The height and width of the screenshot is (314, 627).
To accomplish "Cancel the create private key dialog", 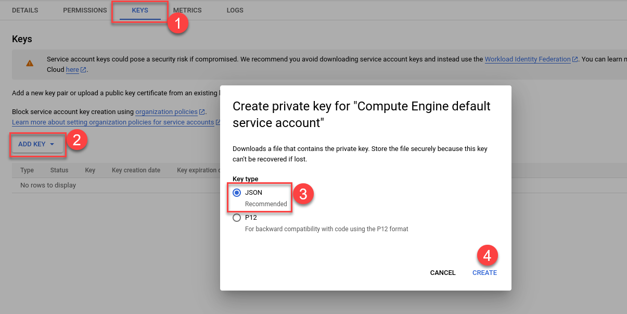I will click(443, 273).
